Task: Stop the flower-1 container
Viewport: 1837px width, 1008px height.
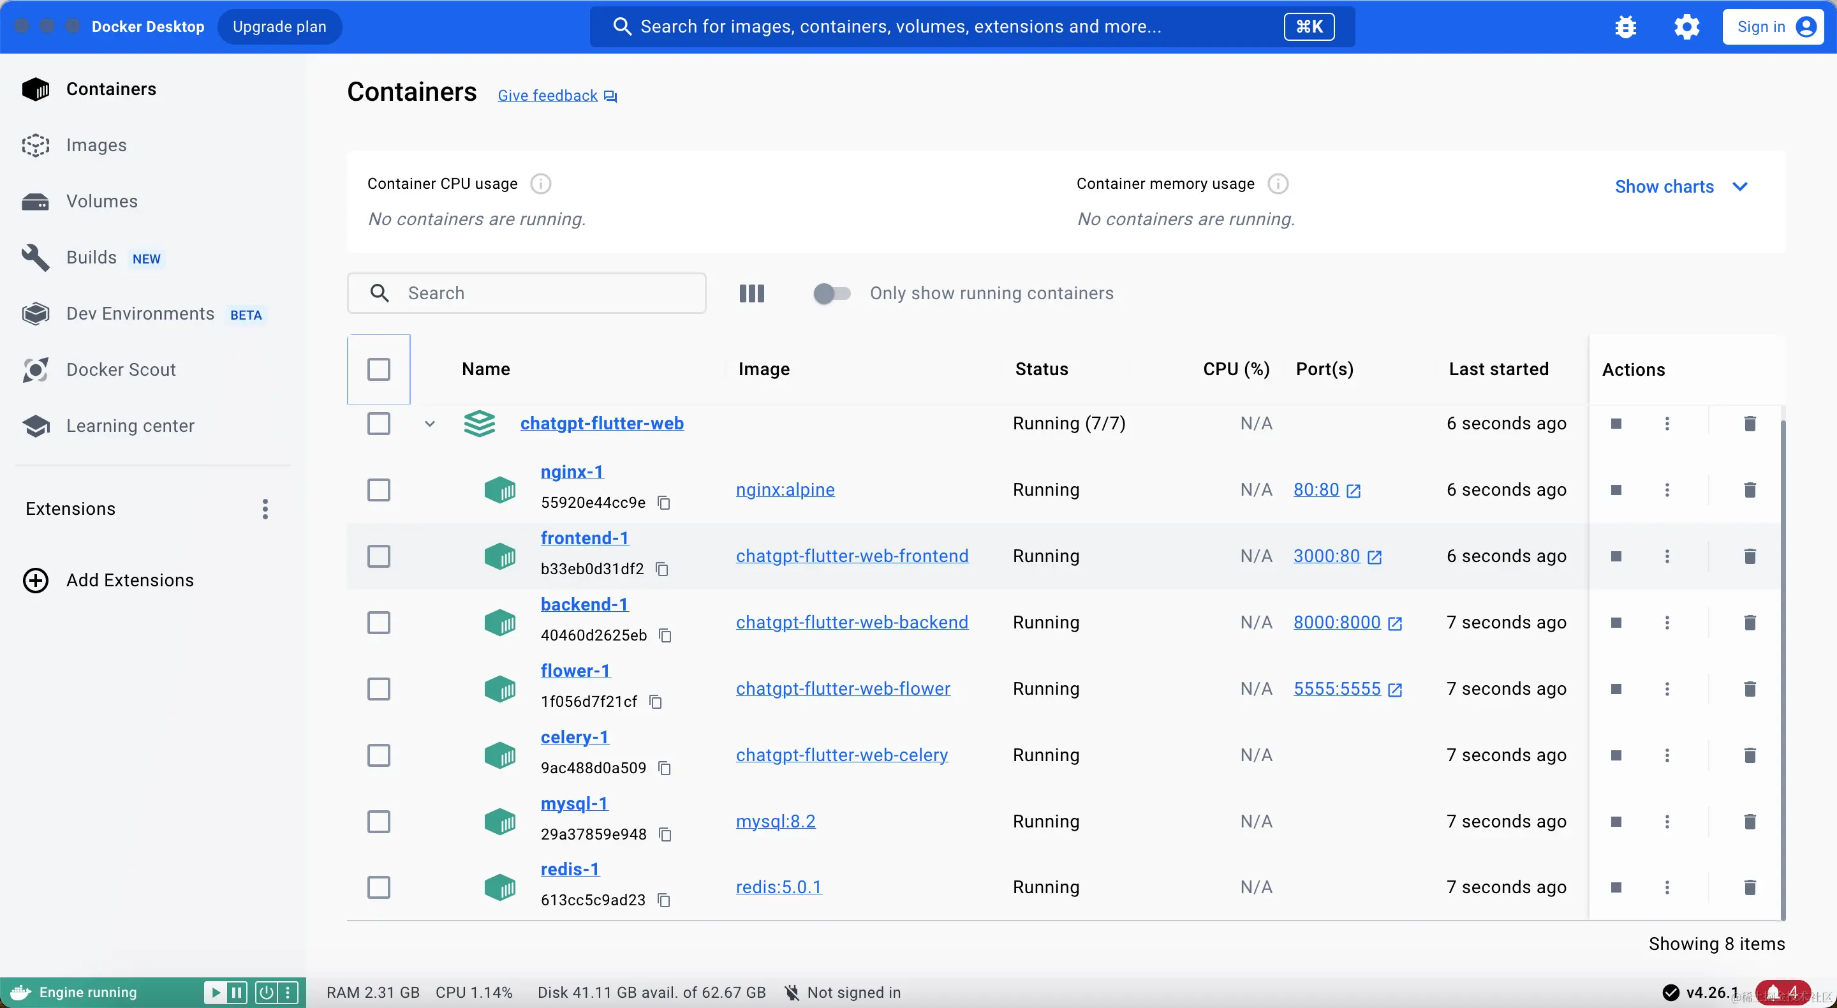Action: (1616, 689)
